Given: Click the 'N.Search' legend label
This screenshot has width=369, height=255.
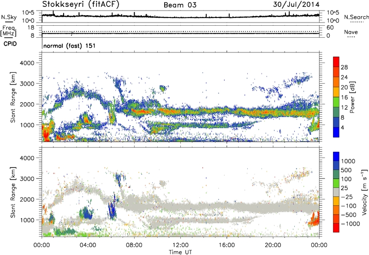Looking at the screenshot, I should tap(357, 17).
